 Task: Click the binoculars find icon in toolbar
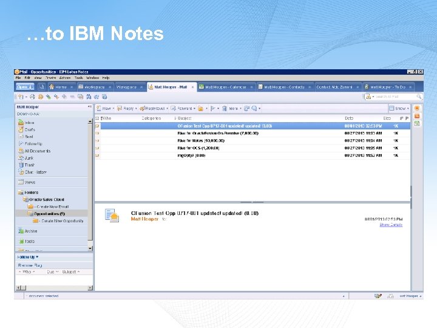tap(89, 97)
